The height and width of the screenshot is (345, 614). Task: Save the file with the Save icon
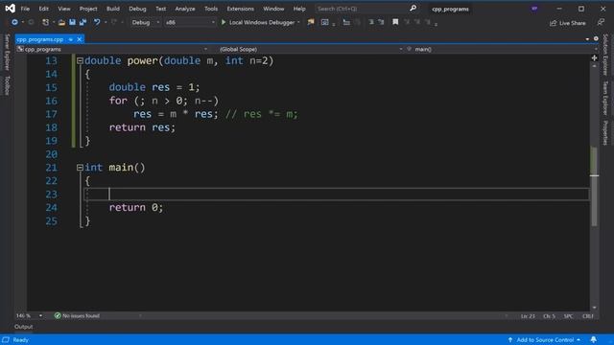73,22
